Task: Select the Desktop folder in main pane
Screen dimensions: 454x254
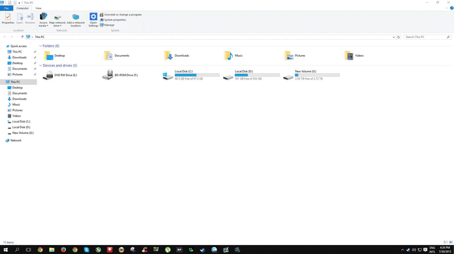Action: 54,56
